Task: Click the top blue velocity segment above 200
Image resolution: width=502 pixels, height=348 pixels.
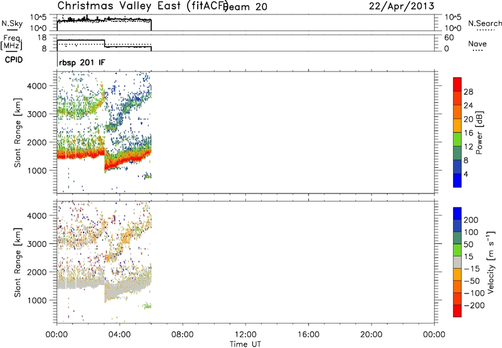Action: [x=457, y=214]
